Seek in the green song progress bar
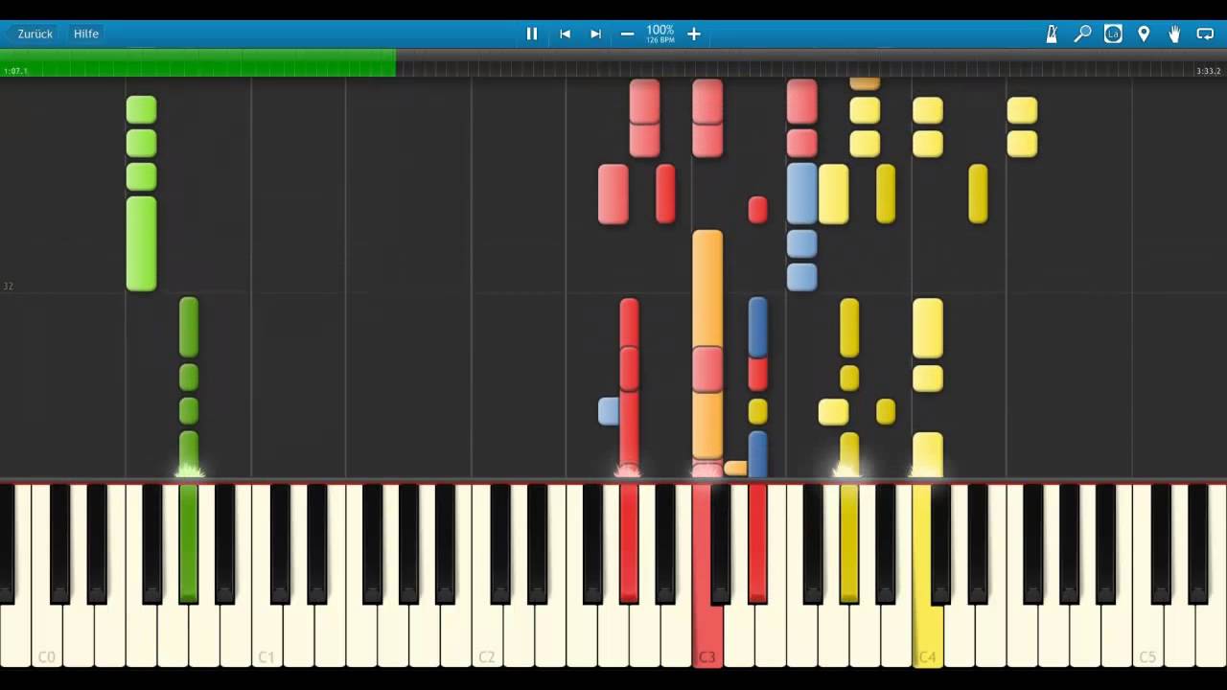 (x=197, y=63)
